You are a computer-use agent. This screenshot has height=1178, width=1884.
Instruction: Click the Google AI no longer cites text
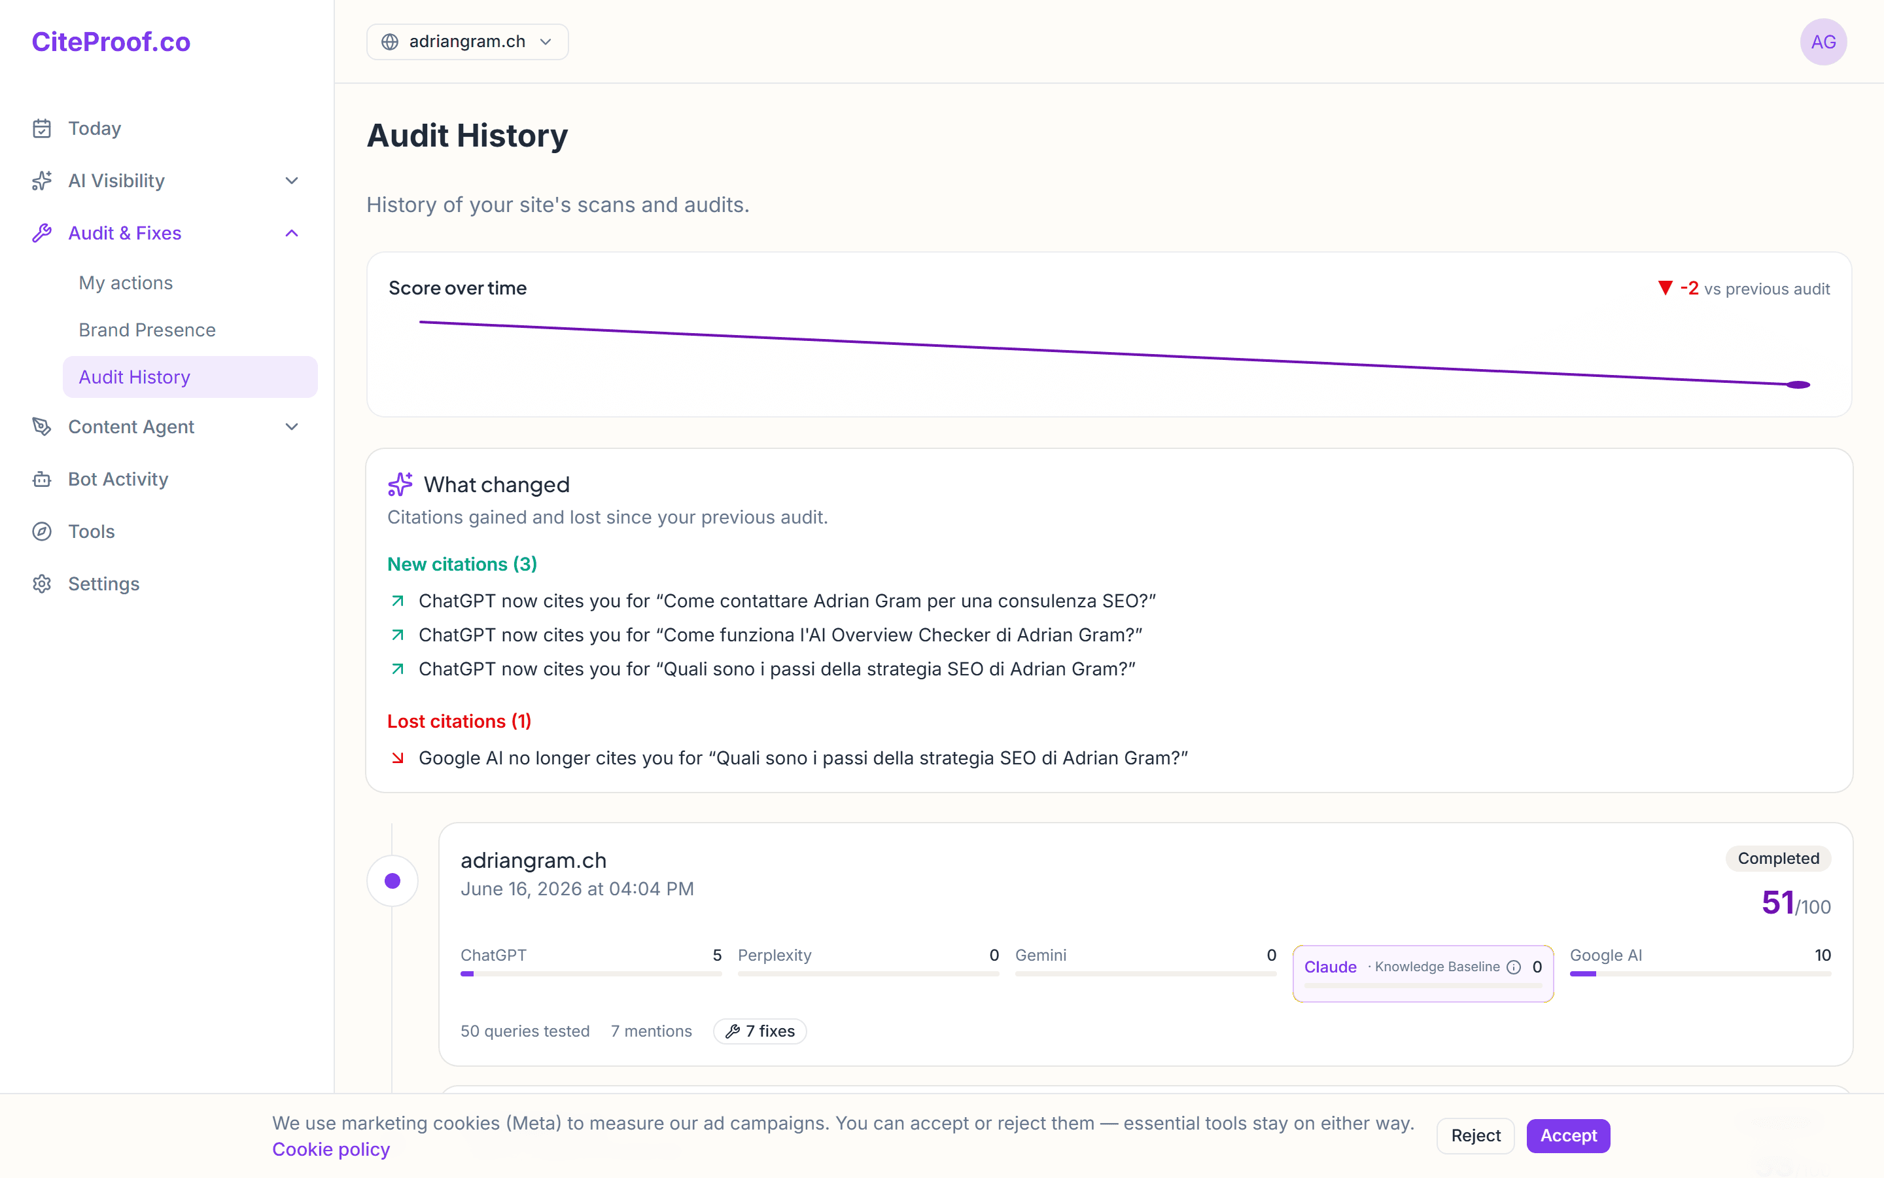click(803, 758)
